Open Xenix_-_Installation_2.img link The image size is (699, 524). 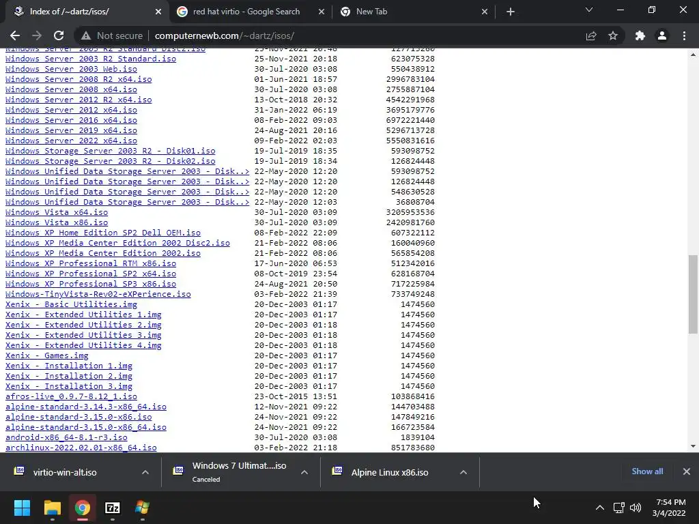(69, 377)
